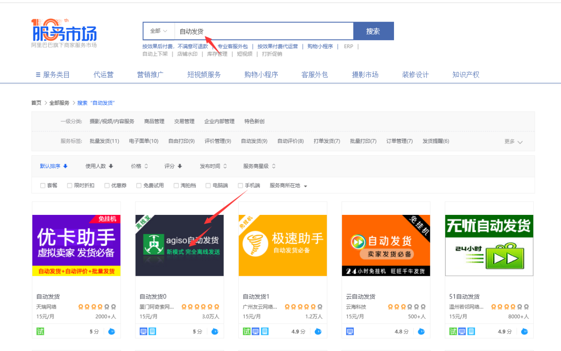
Task: Sort results by 价格
Action: pyautogui.click(x=139, y=166)
